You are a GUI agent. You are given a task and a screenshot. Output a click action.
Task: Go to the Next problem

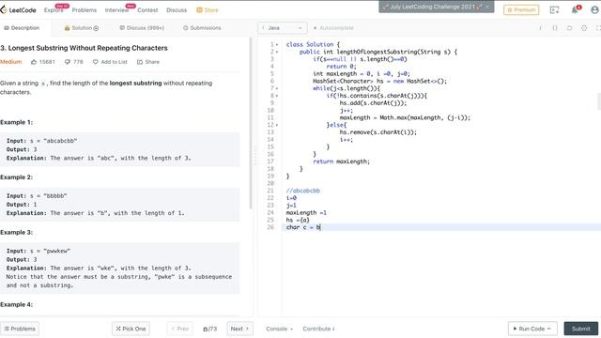point(239,329)
